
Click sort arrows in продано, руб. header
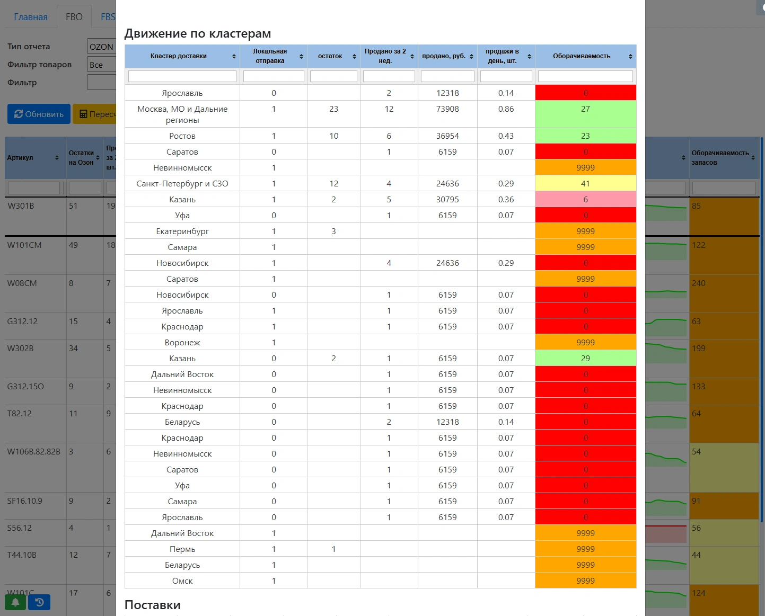pyautogui.click(x=471, y=57)
